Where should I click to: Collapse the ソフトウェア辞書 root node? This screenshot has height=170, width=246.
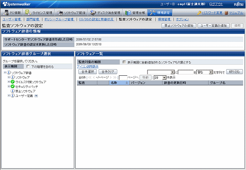(x=5, y=73)
